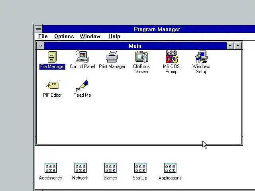
Task: Select the File Manager icon
Action: [x=52, y=57]
